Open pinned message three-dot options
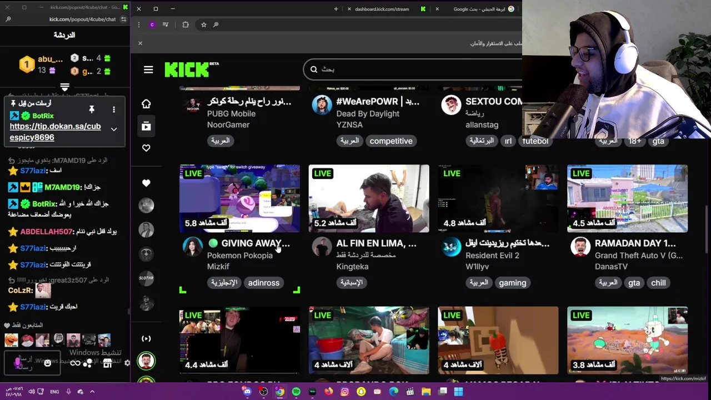 [x=114, y=109]
